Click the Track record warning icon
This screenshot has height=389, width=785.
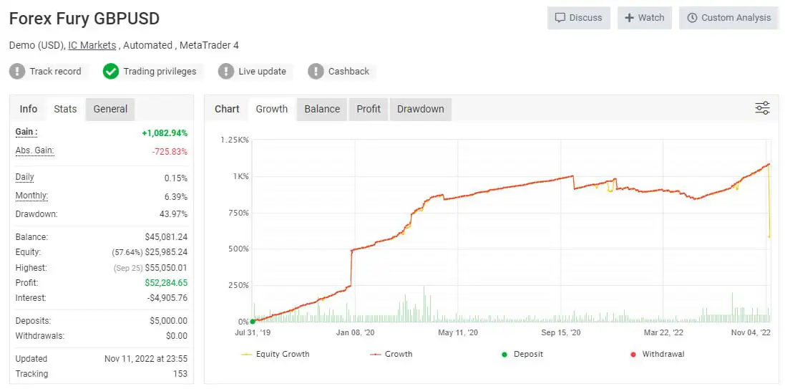pyautogui.click(x=18, y=71)
